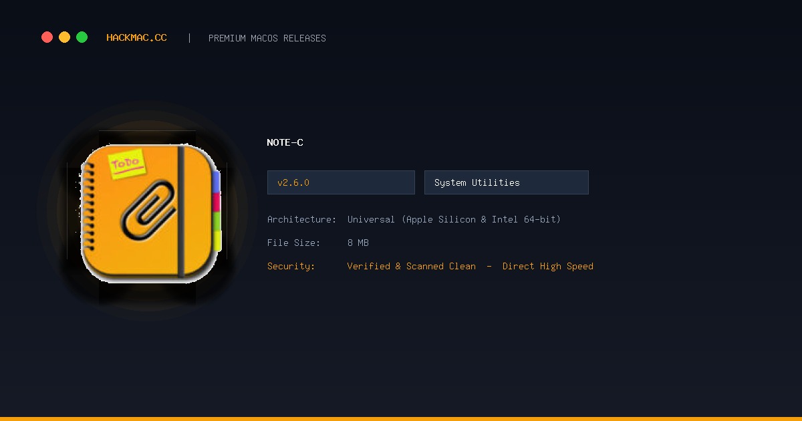
Task: Click the PREMIUM MACOS RELEASES header text
Action: 267,38
